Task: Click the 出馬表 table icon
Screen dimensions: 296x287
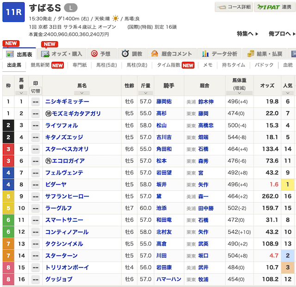Action: pos(10,54)
